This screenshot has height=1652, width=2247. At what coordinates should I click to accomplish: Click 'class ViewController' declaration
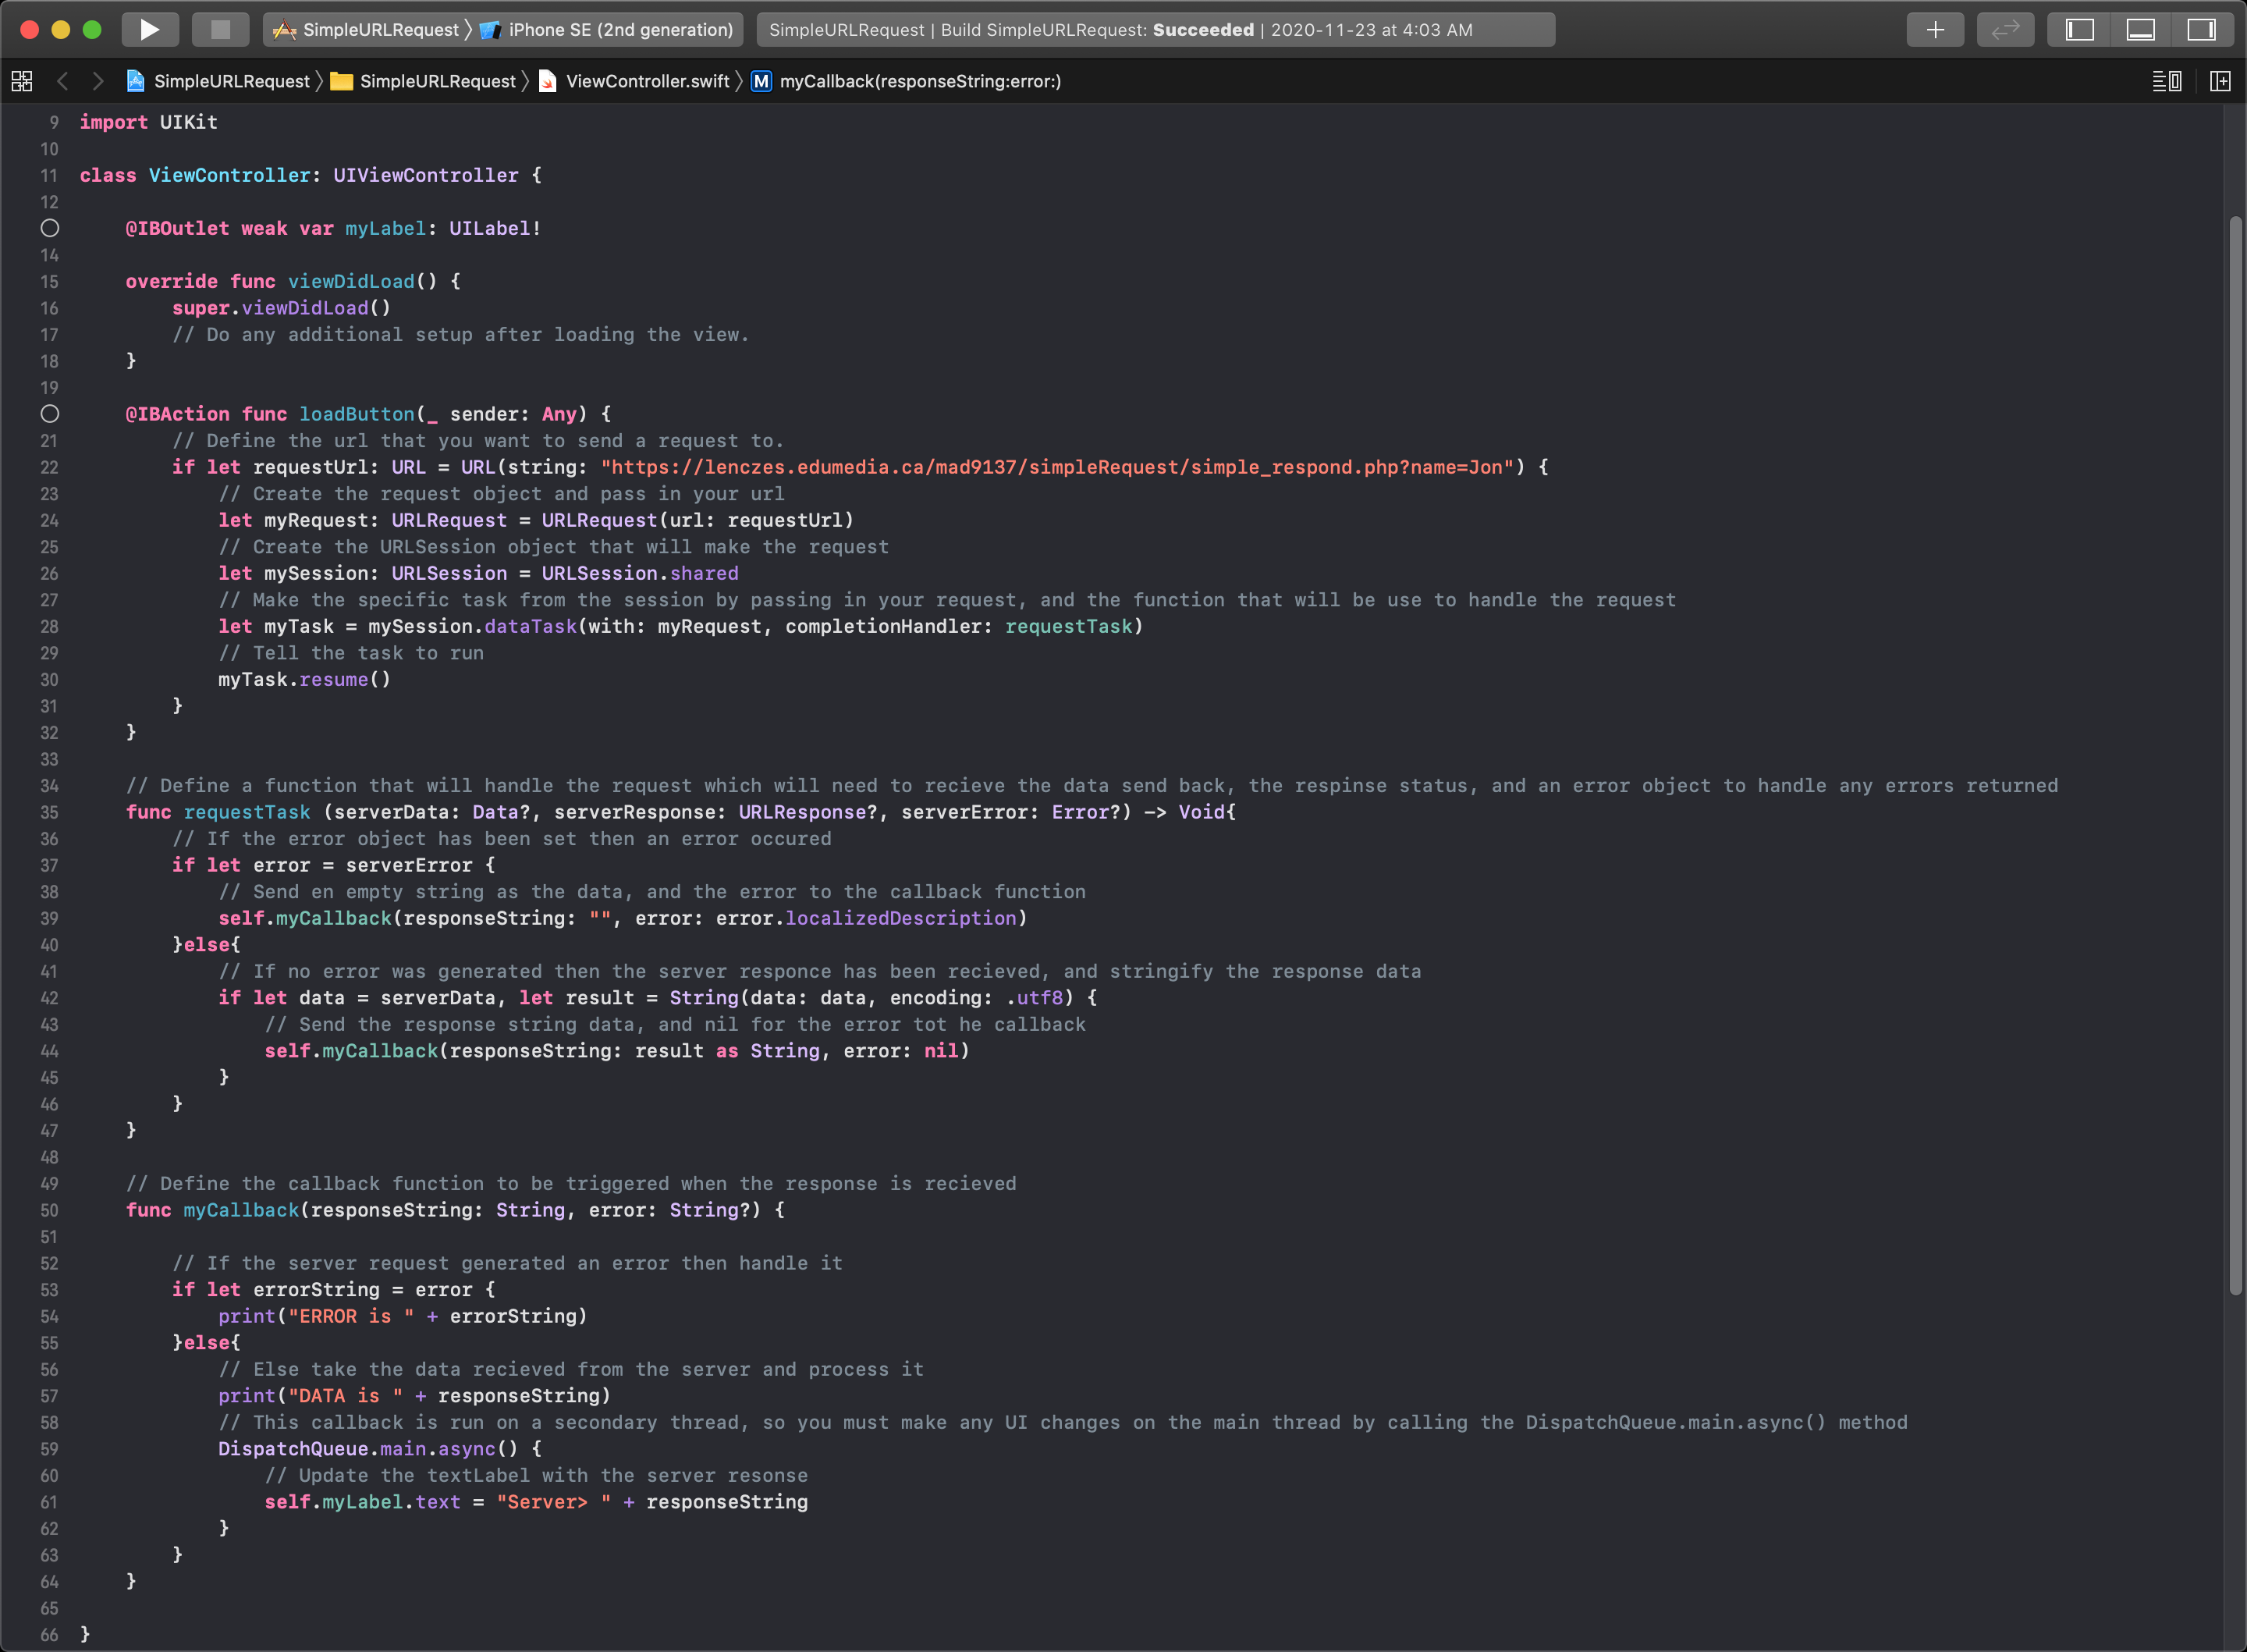pos(195,175)
